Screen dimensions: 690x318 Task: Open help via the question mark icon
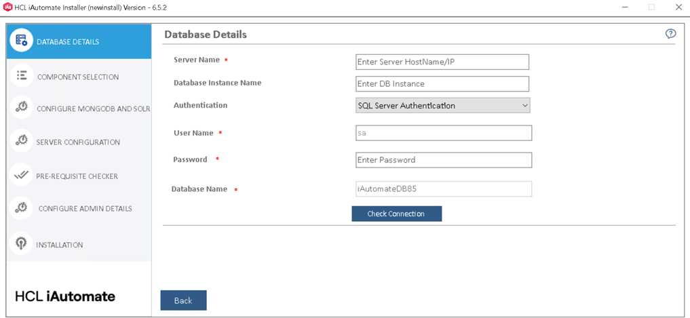(x=670, y=34)
